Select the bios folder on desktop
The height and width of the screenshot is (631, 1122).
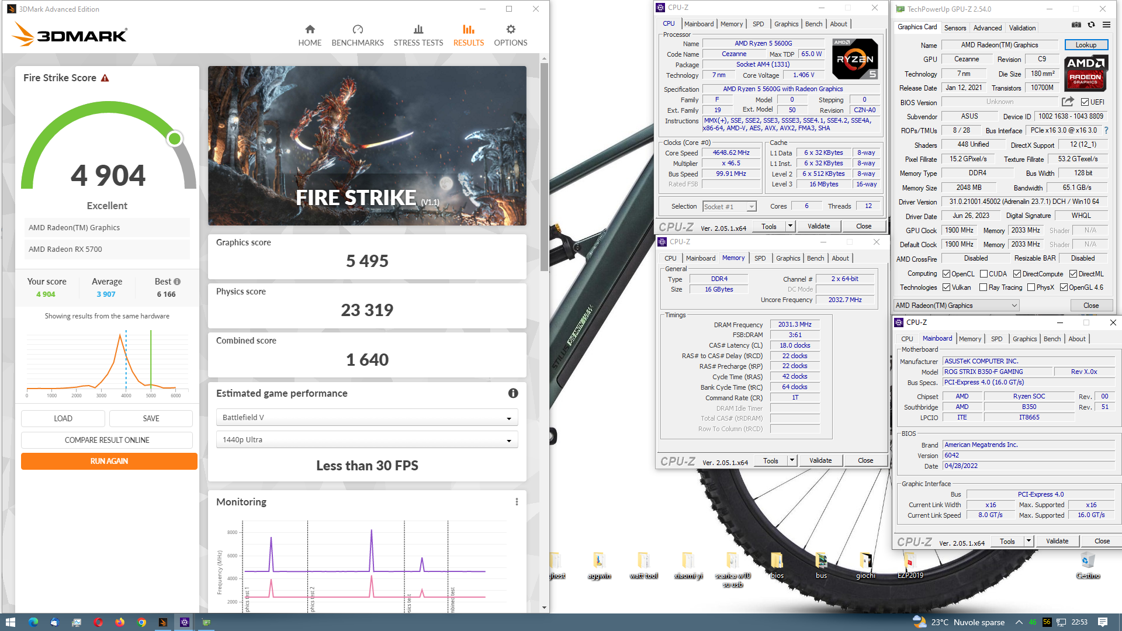[777, 566]
